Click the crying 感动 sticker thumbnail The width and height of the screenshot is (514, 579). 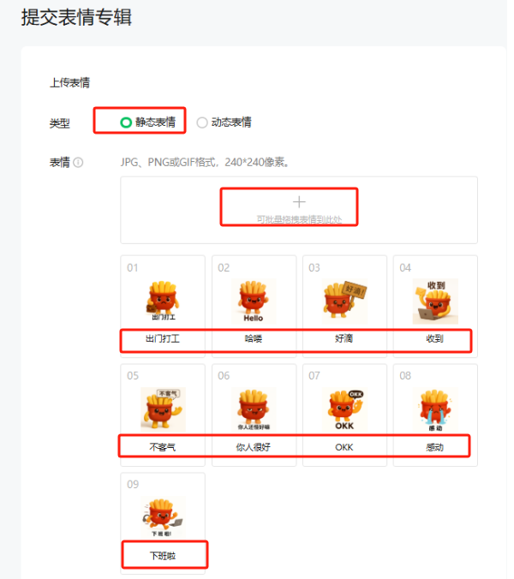[435, 409]
